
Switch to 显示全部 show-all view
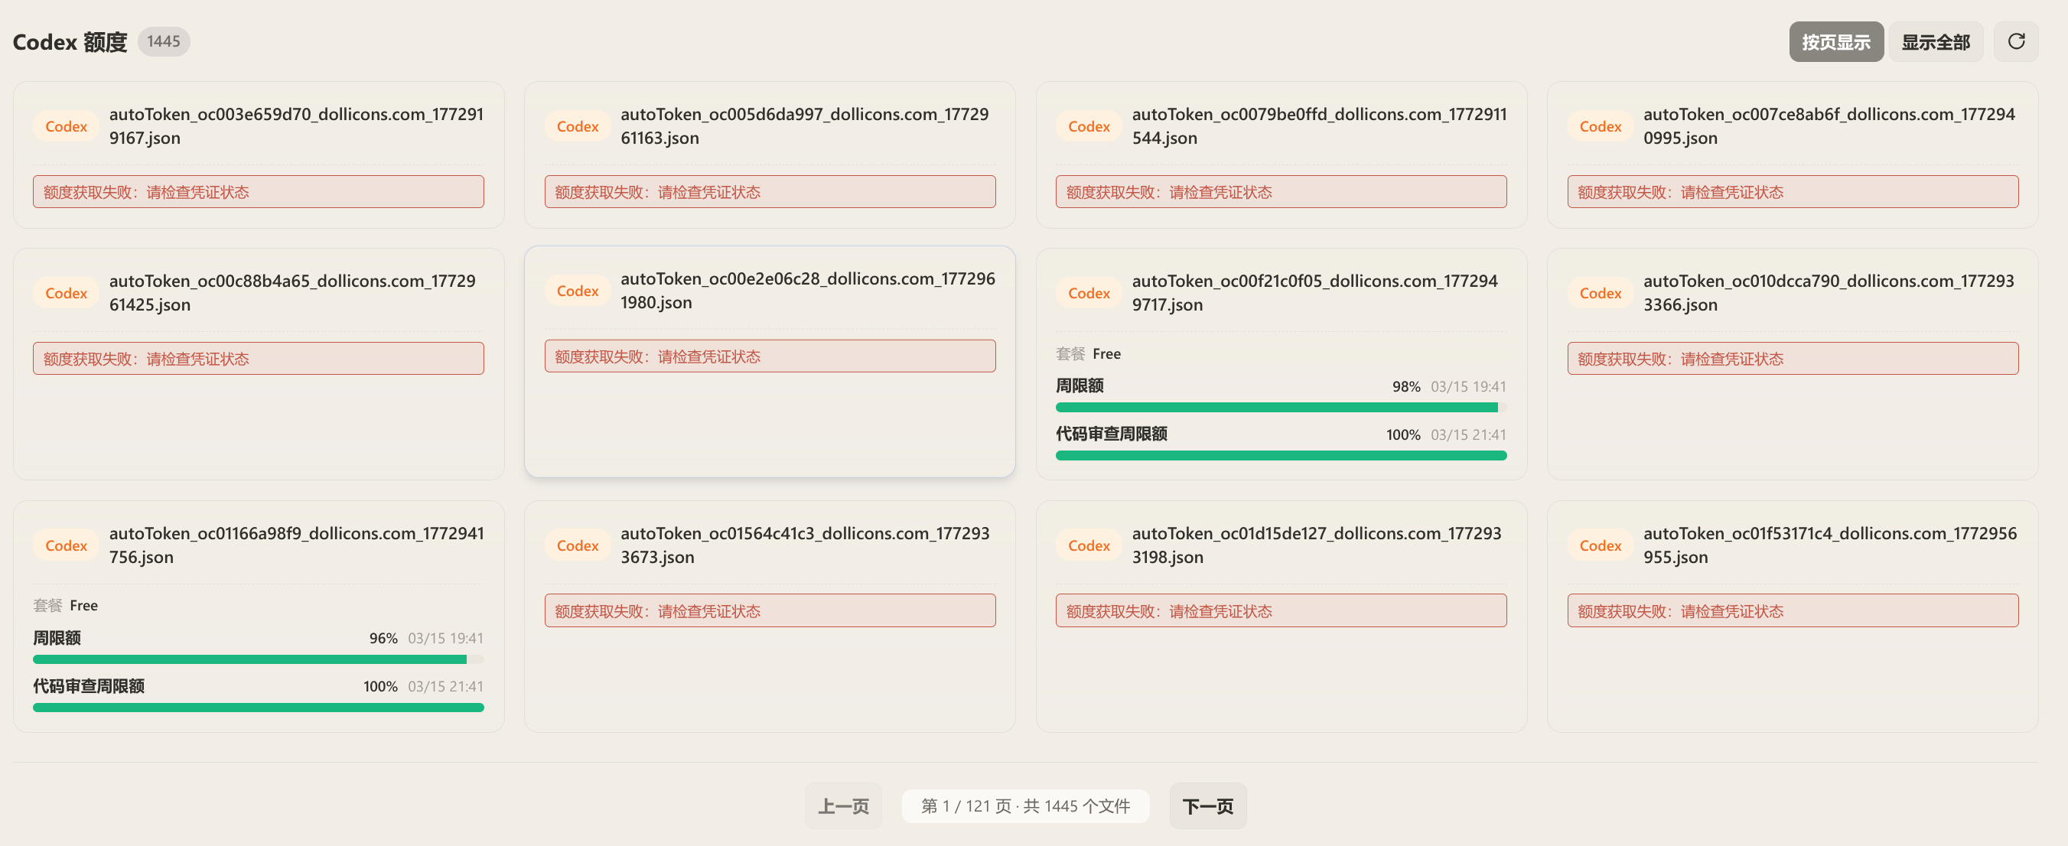tap(1936, 42)
